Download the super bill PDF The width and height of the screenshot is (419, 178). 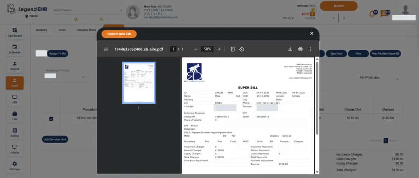click(290, 49)
